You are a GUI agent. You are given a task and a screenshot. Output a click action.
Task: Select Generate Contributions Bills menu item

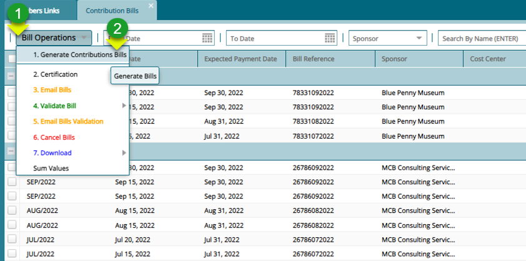72,55
